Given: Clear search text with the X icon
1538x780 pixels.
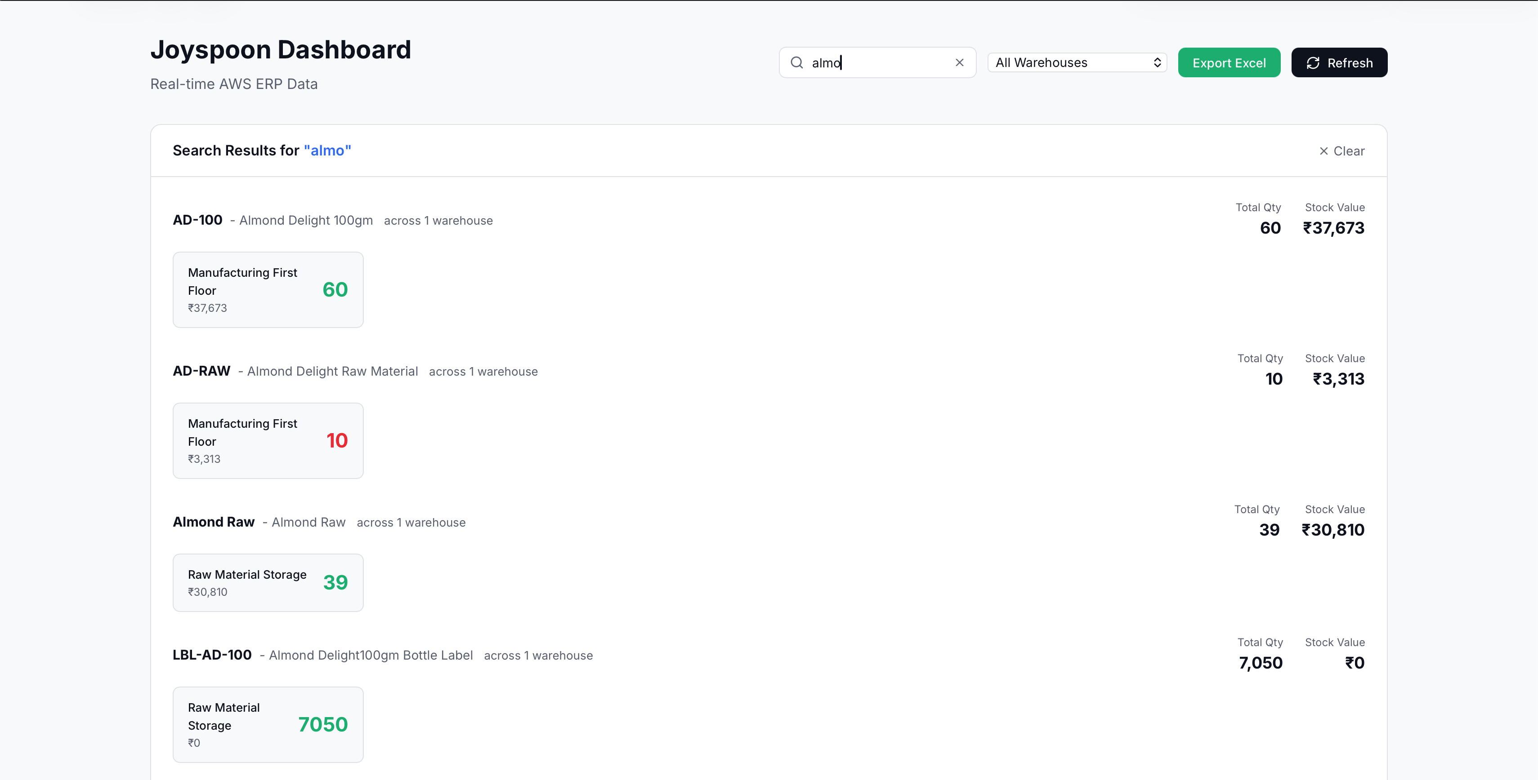Looking at the screenshot, I should pos(960,62).
